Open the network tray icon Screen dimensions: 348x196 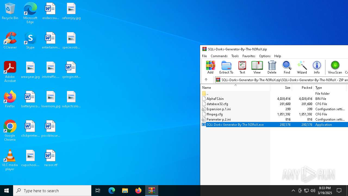click(x=306, y=191)
